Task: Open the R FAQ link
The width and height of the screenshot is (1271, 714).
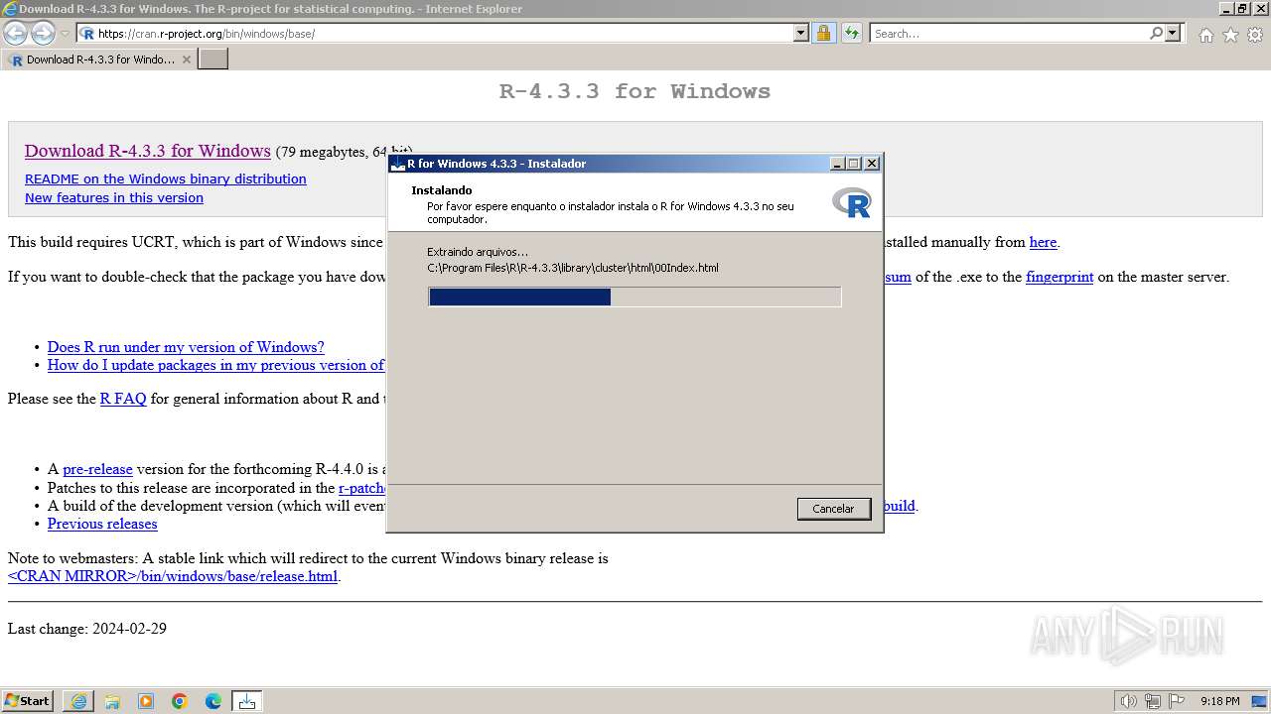Action: click(x=123, y=399)
